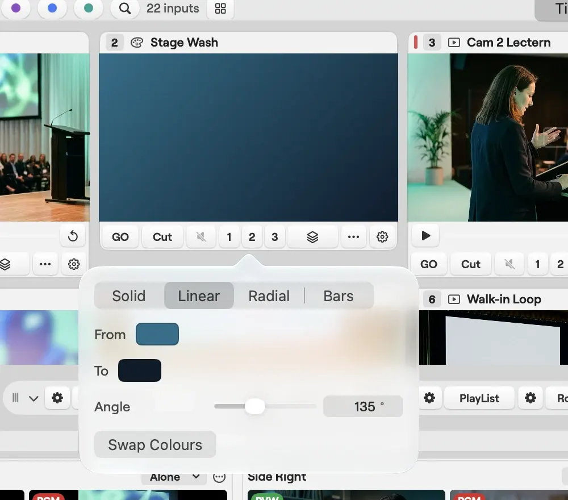Select the Radial gradient tab
This screenshot has width=568, height=500.
point(269,295)
